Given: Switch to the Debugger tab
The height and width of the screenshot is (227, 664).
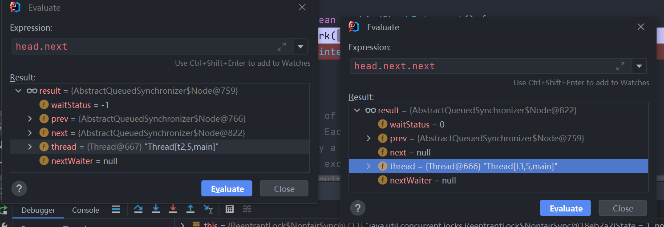Looking at the screenshot, I should (x=38, y=210).
